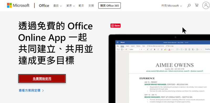
Task: Open the 範本 page
Action: click(x=81, y=6)
